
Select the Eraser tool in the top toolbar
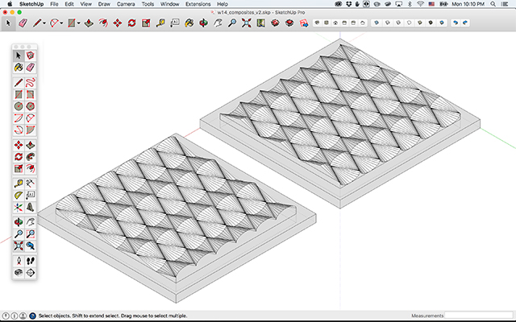pos(23,23)
